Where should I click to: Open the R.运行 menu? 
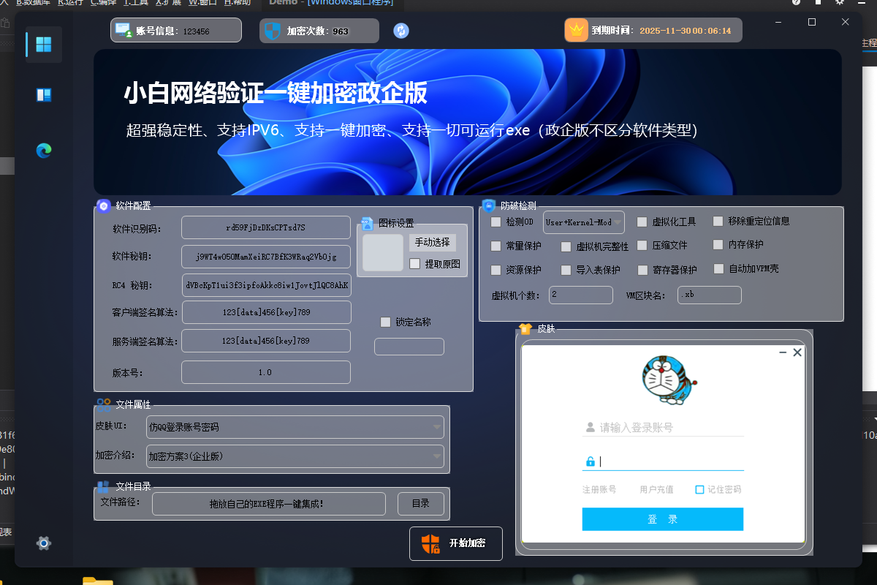coord(69,3)
